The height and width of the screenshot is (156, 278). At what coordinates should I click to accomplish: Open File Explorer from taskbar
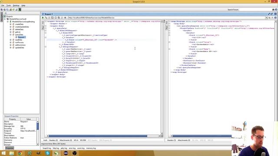12,153
